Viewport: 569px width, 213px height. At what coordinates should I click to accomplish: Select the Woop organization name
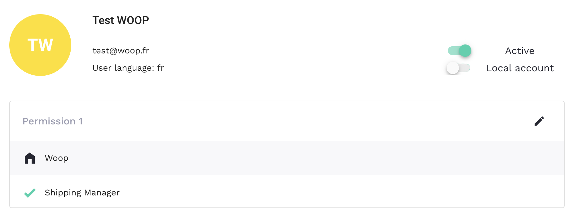56,158
